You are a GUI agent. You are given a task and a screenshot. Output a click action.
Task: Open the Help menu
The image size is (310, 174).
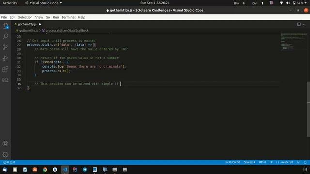pos(81,17)
